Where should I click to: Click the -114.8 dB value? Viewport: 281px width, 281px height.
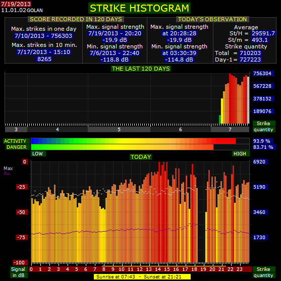[179, 60]
